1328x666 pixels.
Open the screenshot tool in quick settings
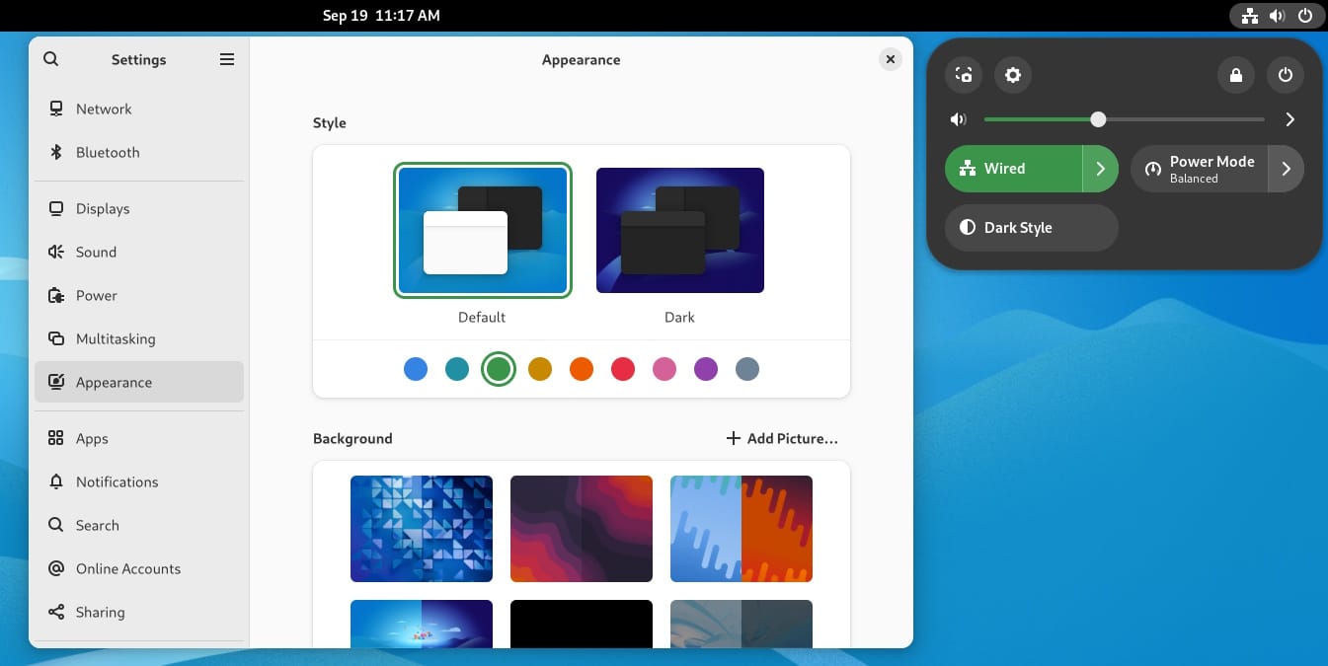click(x=964, y=74)
